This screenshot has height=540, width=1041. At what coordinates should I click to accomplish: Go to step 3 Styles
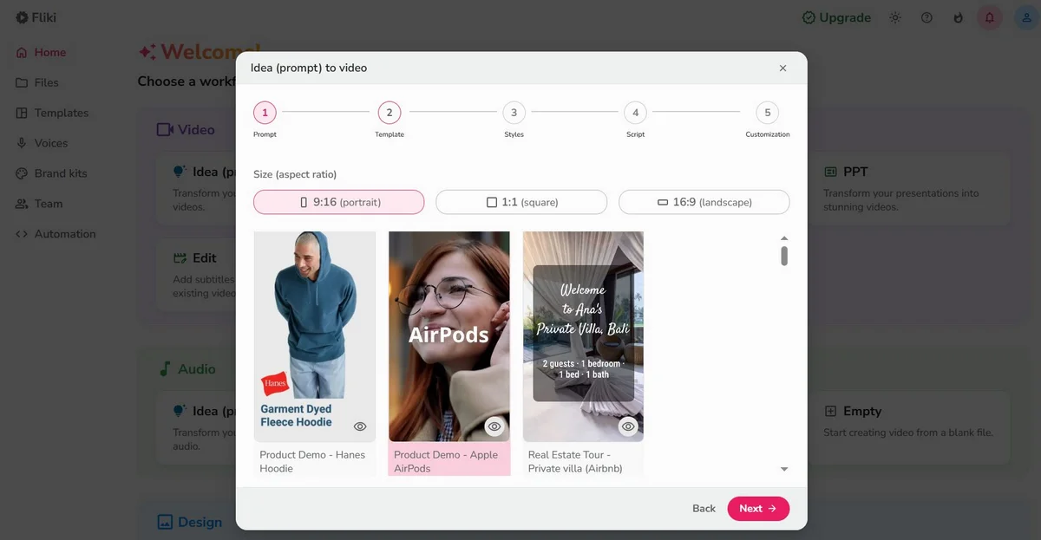click(514, 113)
